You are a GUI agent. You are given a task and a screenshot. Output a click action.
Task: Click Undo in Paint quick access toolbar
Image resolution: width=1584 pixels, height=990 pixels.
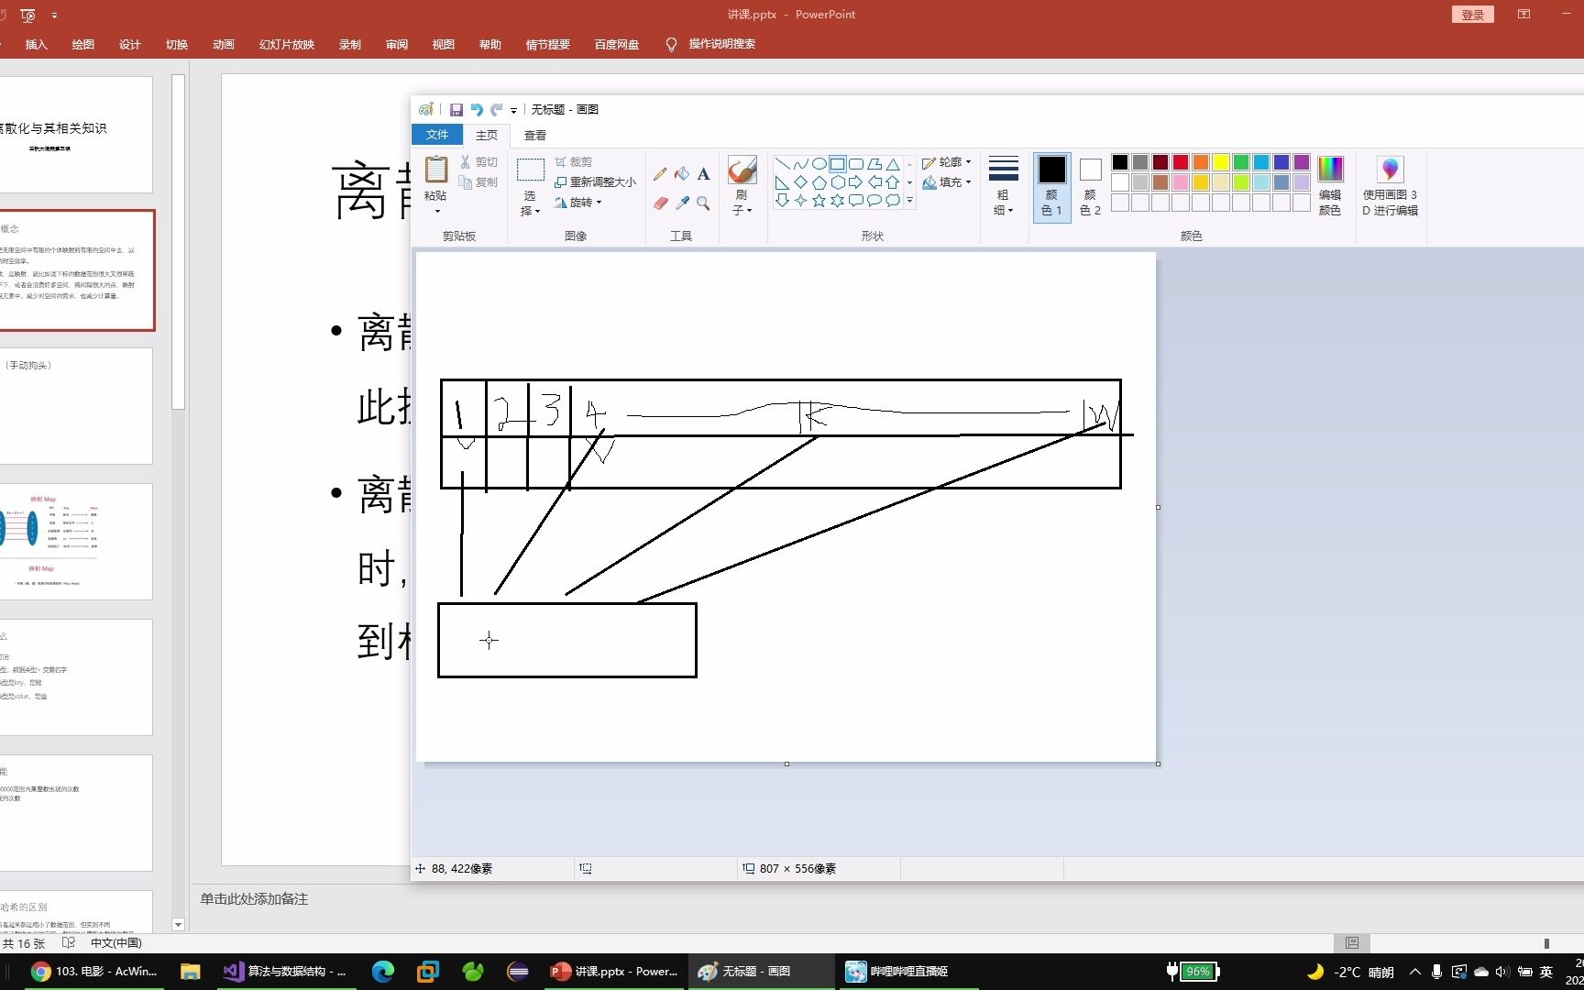(x=476, y=109)
